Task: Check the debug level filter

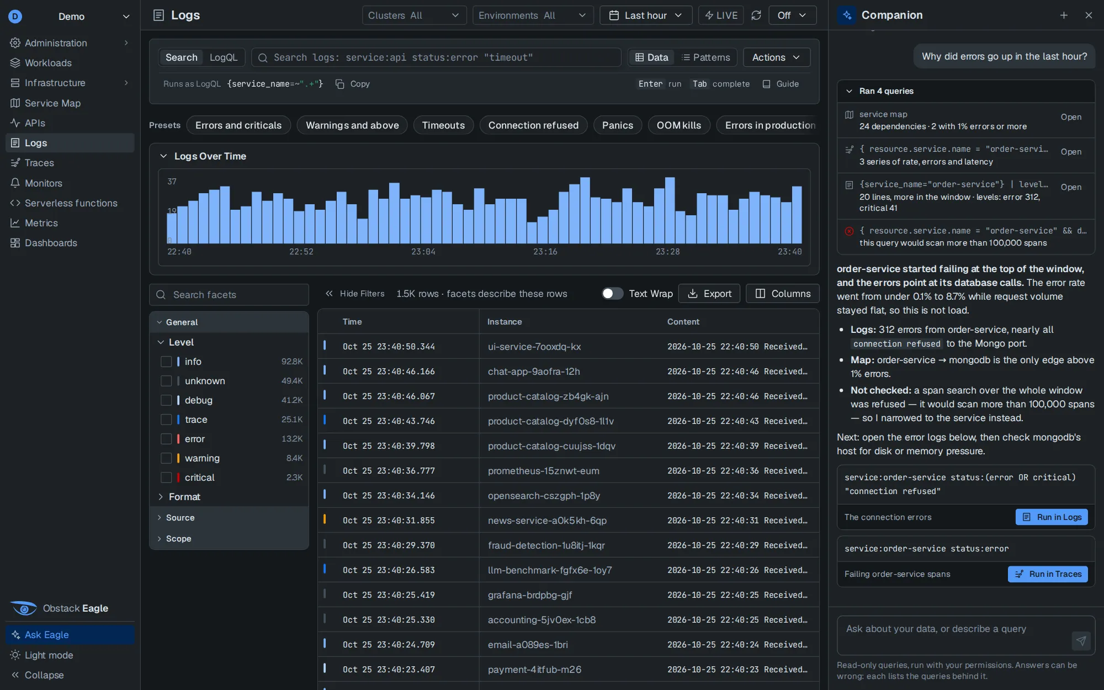Action: (166, 400)
